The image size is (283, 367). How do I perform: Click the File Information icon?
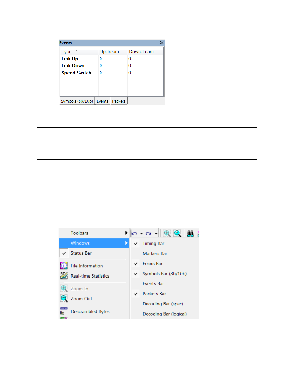[x=64, y=266]
